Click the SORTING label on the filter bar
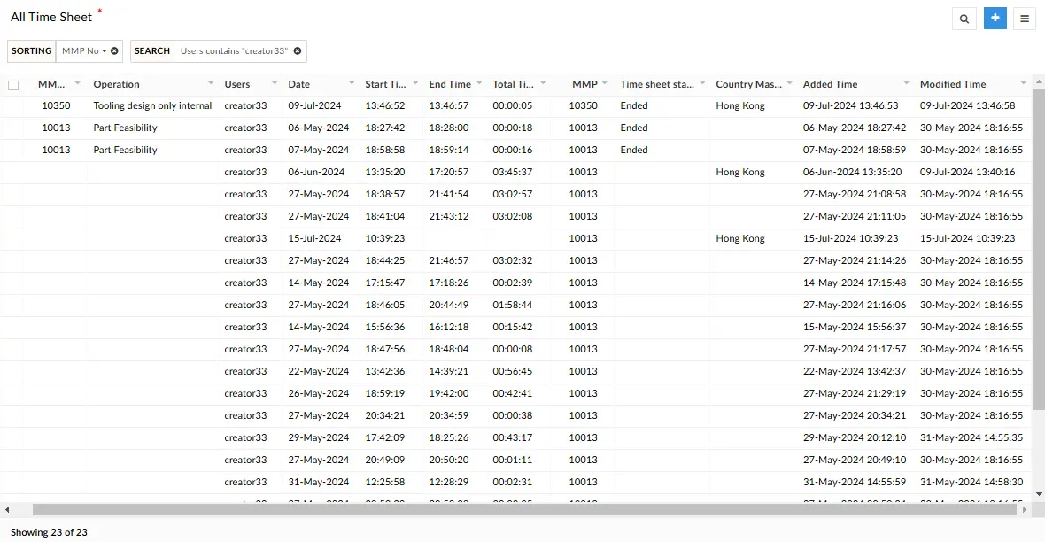 click(31, 50)
